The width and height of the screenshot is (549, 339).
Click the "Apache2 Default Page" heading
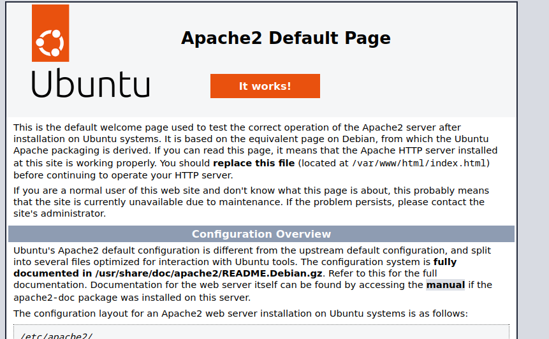286,38
